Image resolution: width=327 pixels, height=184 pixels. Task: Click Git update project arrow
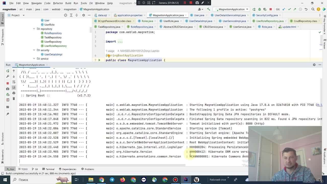(284, 9)
